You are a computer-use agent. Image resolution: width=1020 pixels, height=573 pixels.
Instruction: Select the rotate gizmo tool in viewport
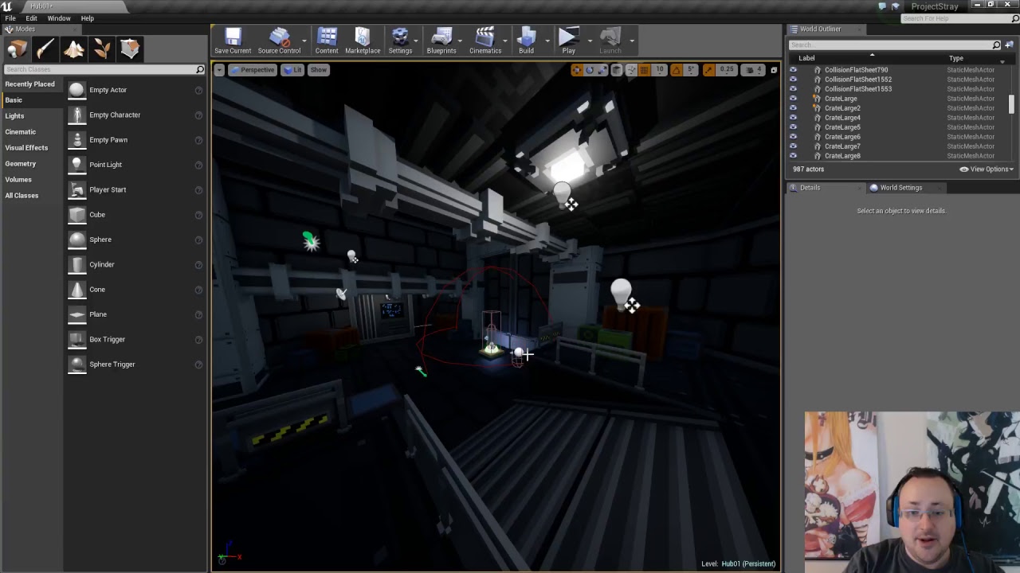(590, 70)
